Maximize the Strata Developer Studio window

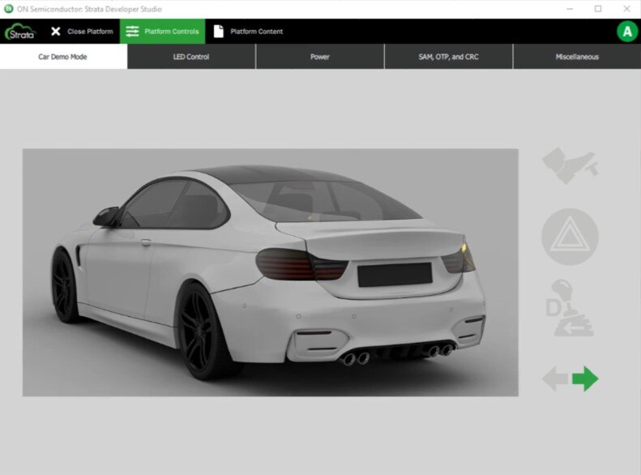pyautogui.click(x=598, y=9)
